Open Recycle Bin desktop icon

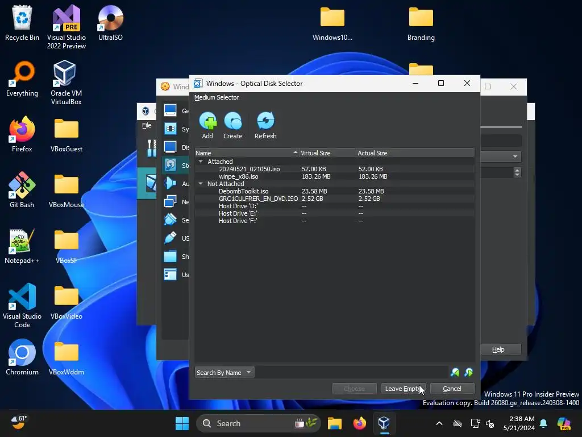tap(22, 23)
